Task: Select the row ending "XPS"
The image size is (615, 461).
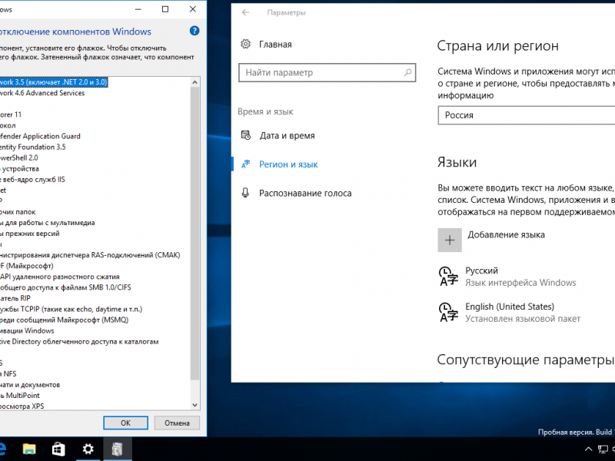Action: (22, 406)
